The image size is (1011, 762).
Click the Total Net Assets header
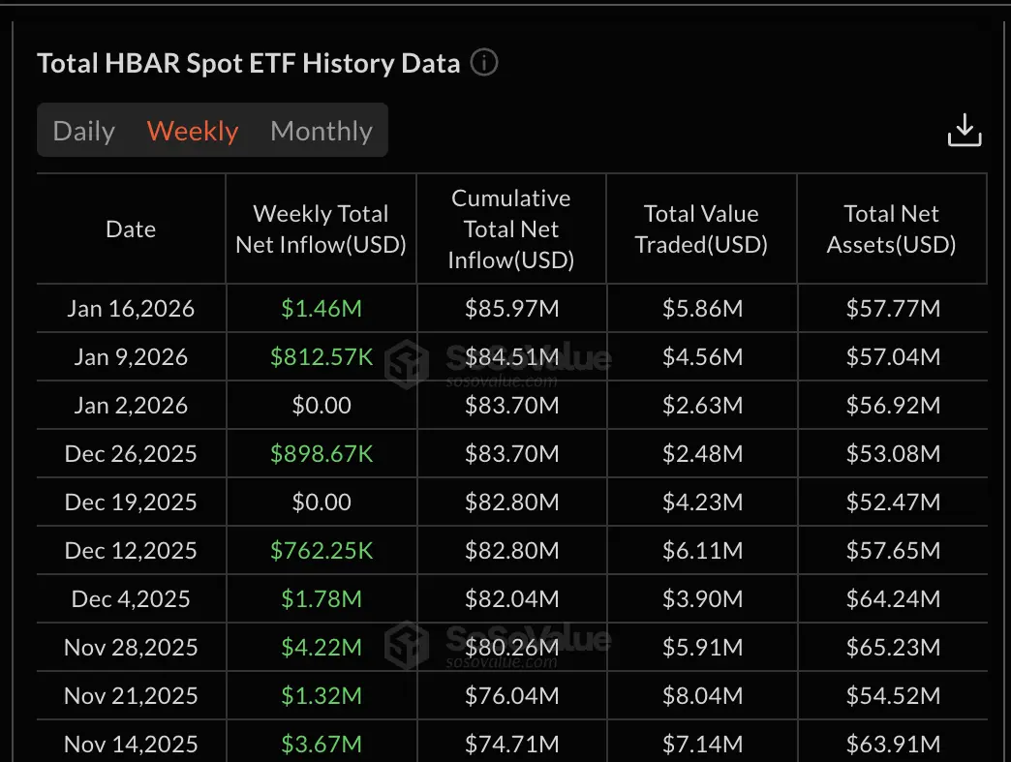[891, 229]
